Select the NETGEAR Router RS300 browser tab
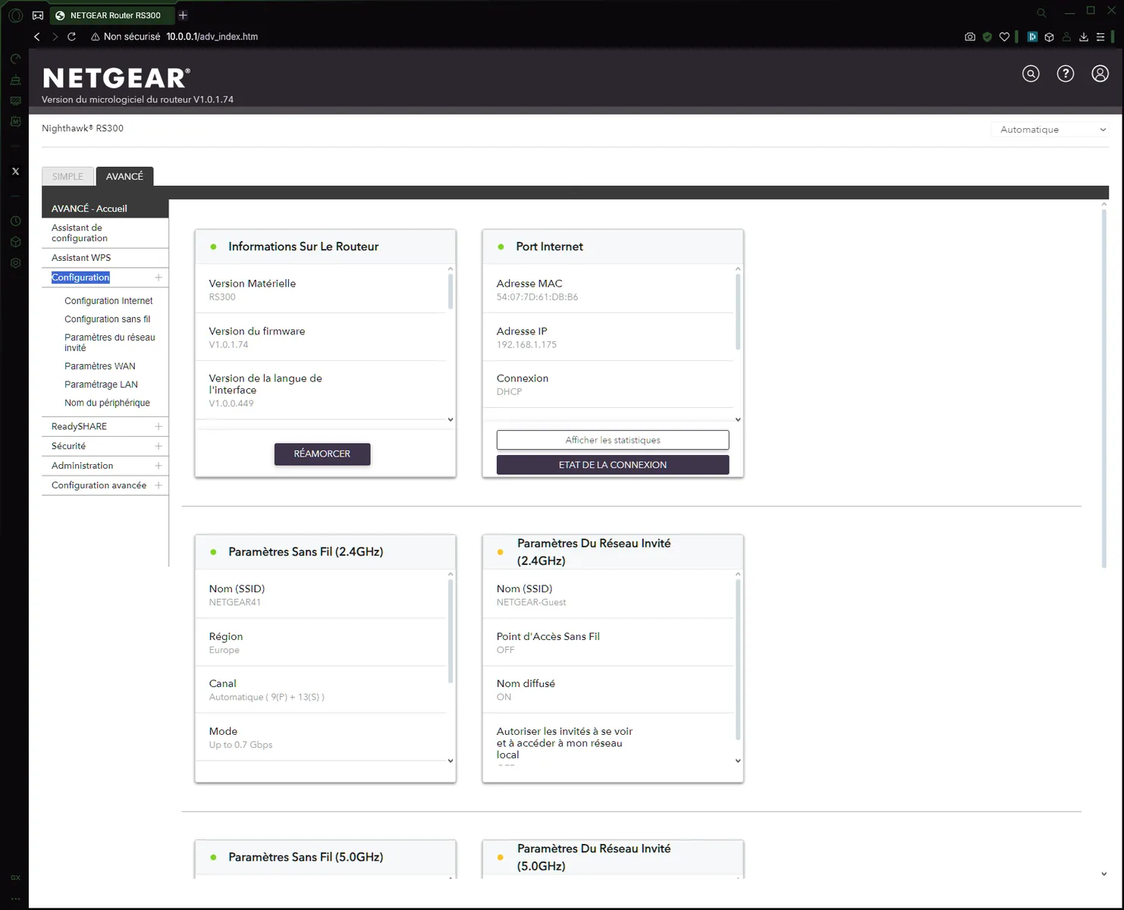 (111, 15)
